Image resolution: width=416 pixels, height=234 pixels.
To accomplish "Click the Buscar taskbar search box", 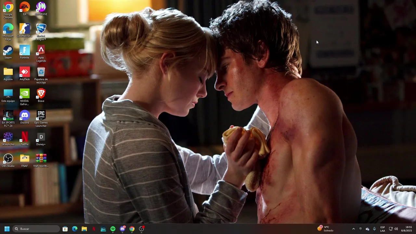I will 36,229.
